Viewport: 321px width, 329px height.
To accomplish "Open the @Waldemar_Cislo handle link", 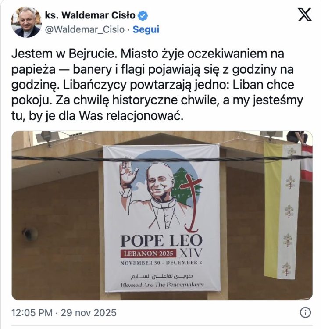I will click(x=85, y=29).
